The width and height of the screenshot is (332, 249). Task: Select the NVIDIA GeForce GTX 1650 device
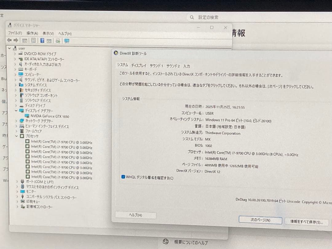(x=49, y=116)
